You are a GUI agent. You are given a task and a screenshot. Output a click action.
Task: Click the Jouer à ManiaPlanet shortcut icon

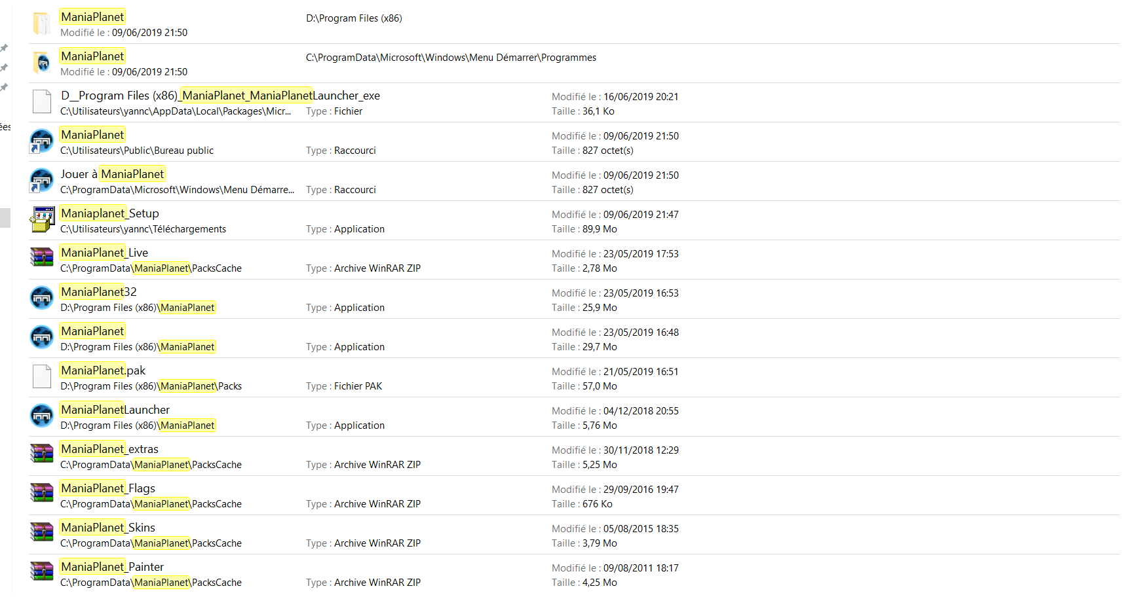coord(41,180)
